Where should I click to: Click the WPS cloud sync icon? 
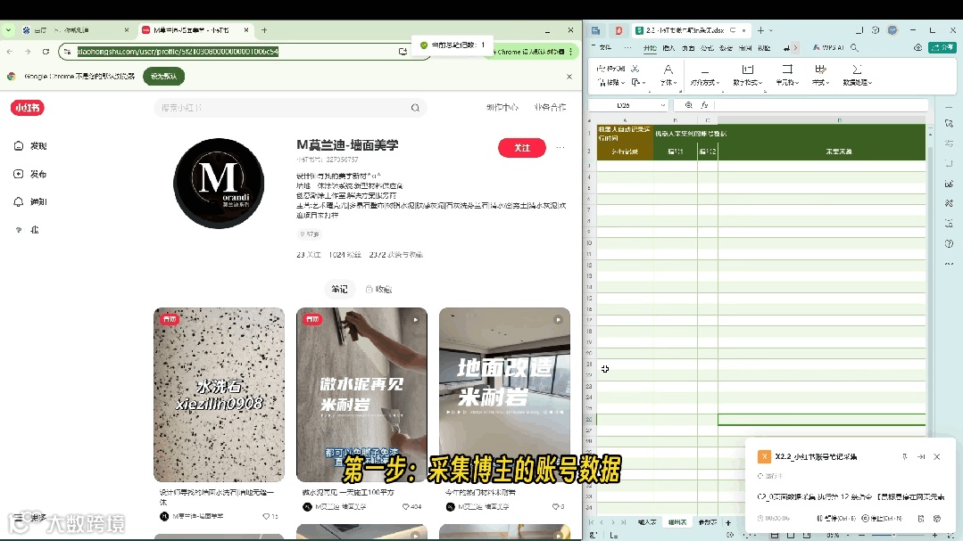pos(918,47)
